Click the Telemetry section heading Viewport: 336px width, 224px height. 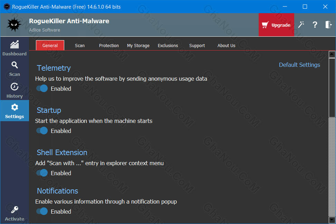click(x=54, y=68)
